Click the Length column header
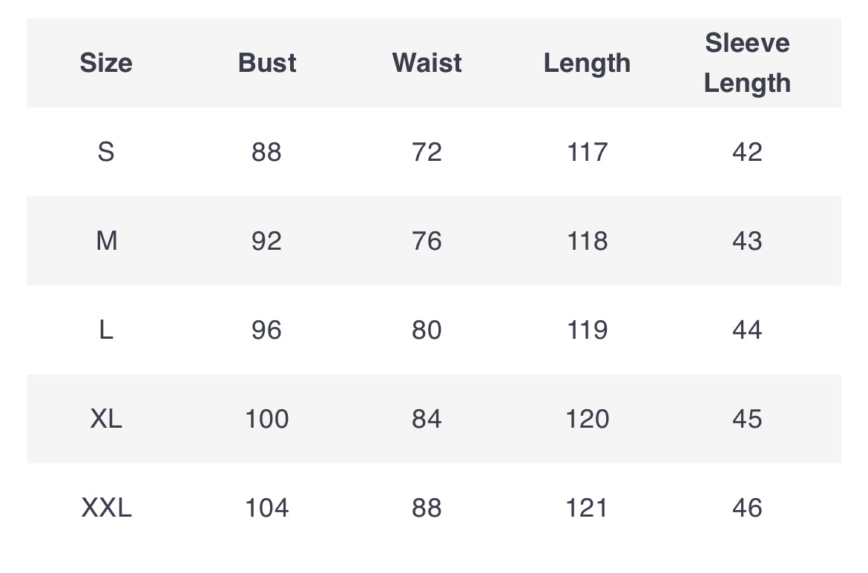 [587, 64]
